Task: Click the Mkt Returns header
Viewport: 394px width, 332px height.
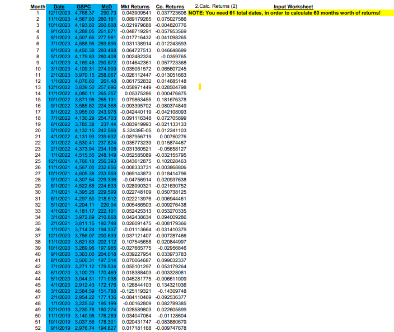Action: tap(135, 7)
